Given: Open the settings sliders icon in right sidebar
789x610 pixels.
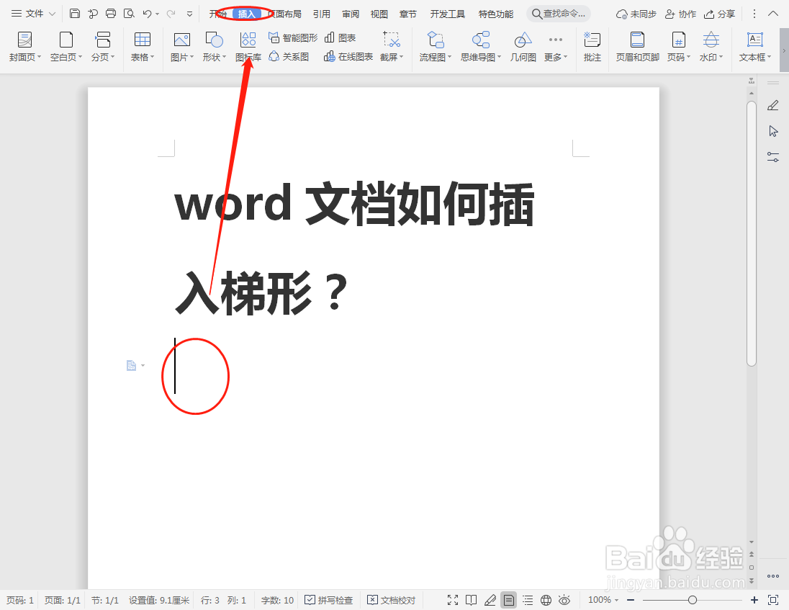Looking at the screenshot, I should (x=773, y=157).
